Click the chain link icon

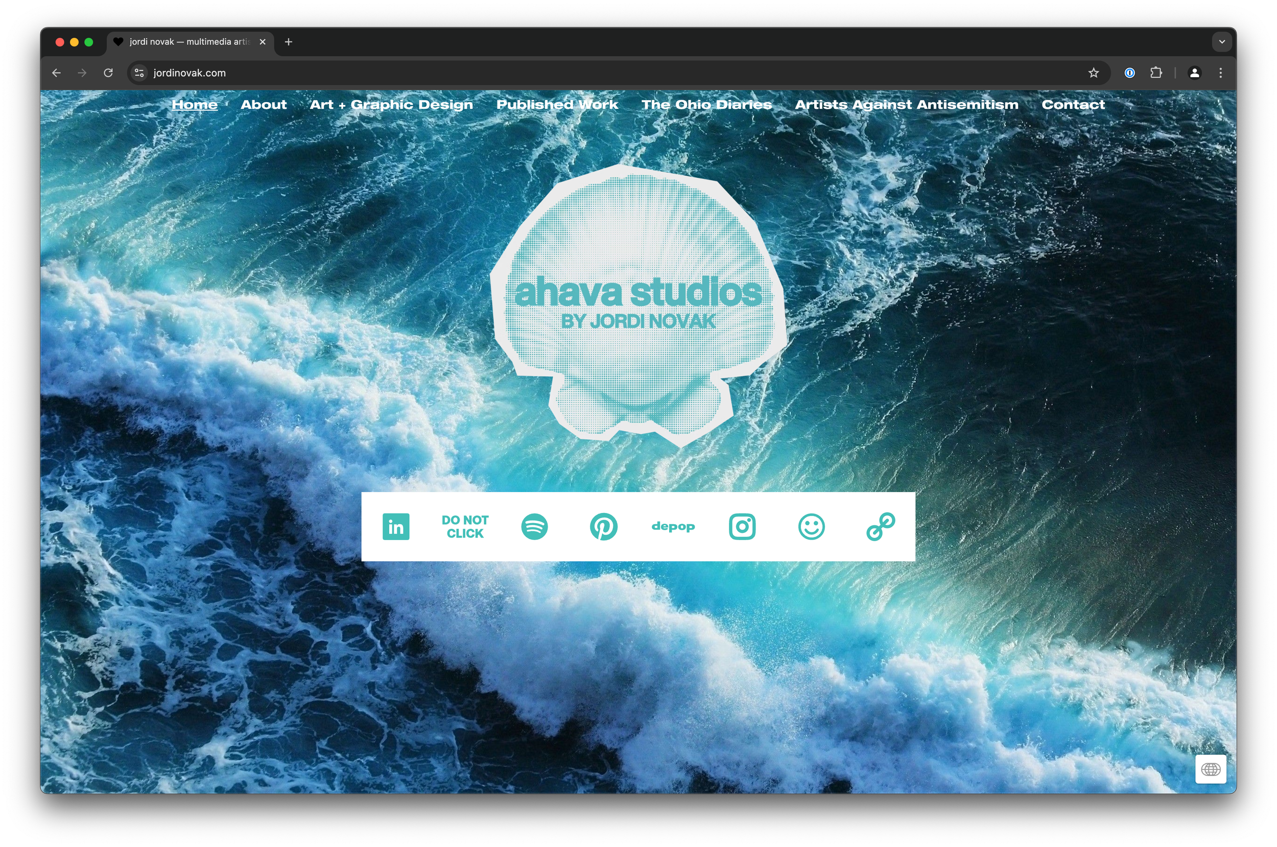coord(880,527)
